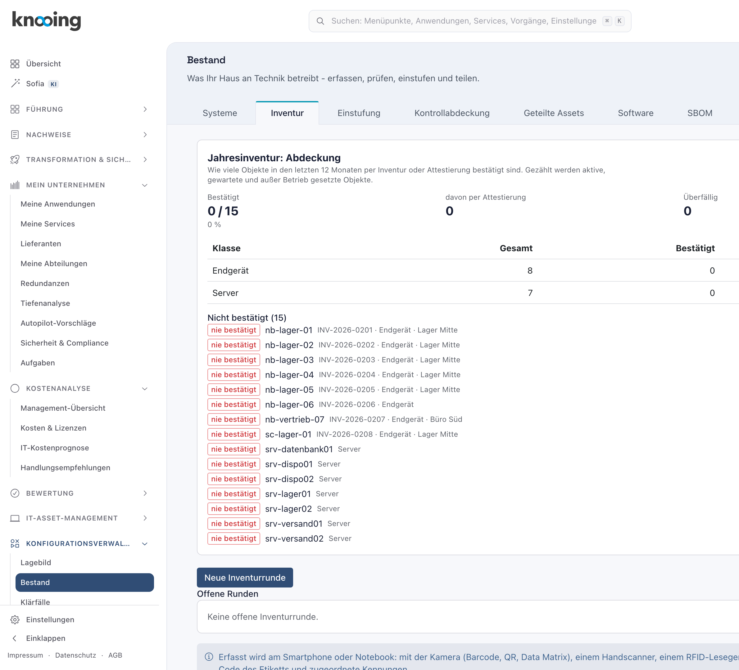Open Meine Anwendungen in sidebar

[x=58, y=204]
